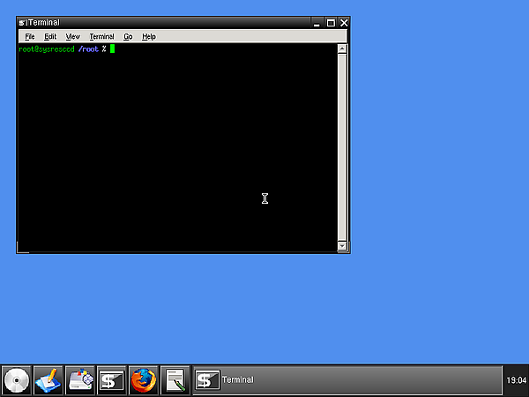
Task: Click the clock showing 19:04
Action: tap(516, 380)
